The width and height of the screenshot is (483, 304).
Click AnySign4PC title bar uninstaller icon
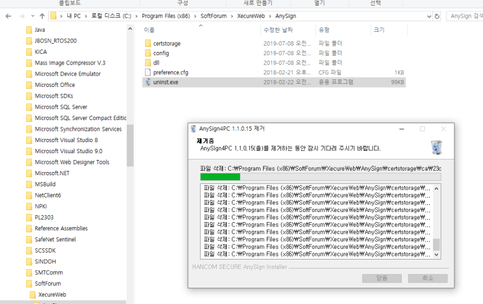[194, 129]
